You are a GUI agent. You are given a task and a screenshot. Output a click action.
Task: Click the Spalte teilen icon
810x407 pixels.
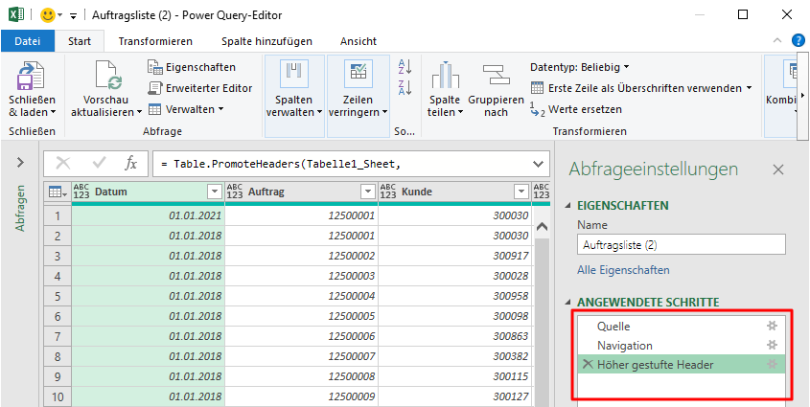coord(444,77)
